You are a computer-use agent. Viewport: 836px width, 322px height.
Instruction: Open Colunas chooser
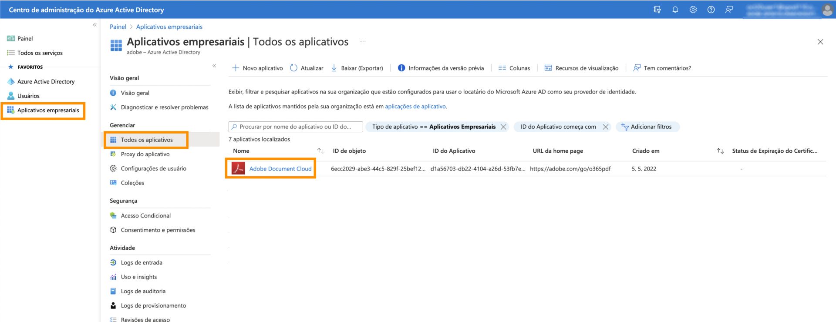click(x=514, y=68)
